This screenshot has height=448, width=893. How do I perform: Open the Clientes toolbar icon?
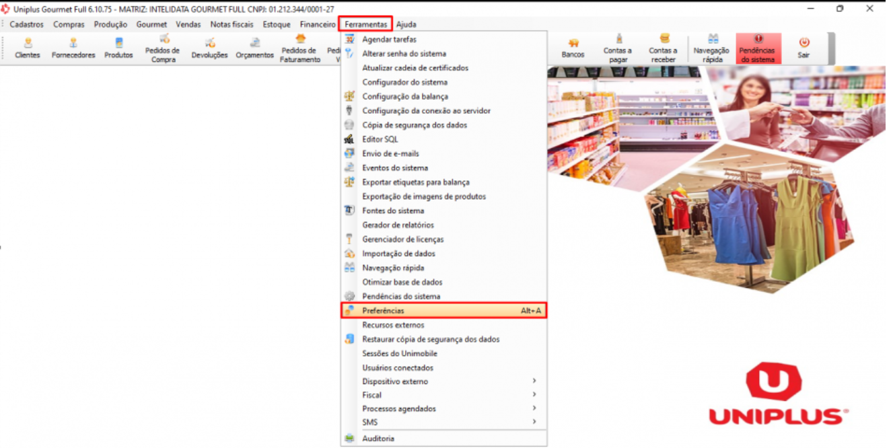coord(28,48)
